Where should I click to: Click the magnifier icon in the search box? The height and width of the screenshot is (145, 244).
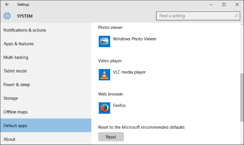tap(236, 16)
